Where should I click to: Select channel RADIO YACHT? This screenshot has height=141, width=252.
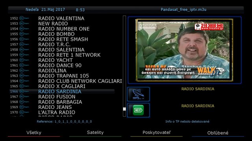(56, 60)
